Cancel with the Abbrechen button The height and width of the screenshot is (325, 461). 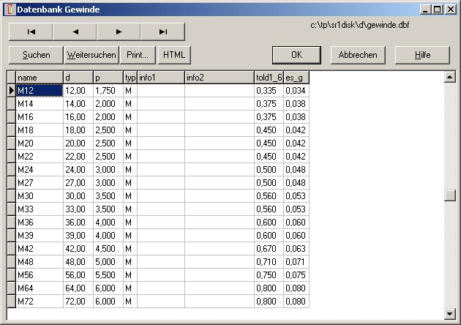coord(358,55)
